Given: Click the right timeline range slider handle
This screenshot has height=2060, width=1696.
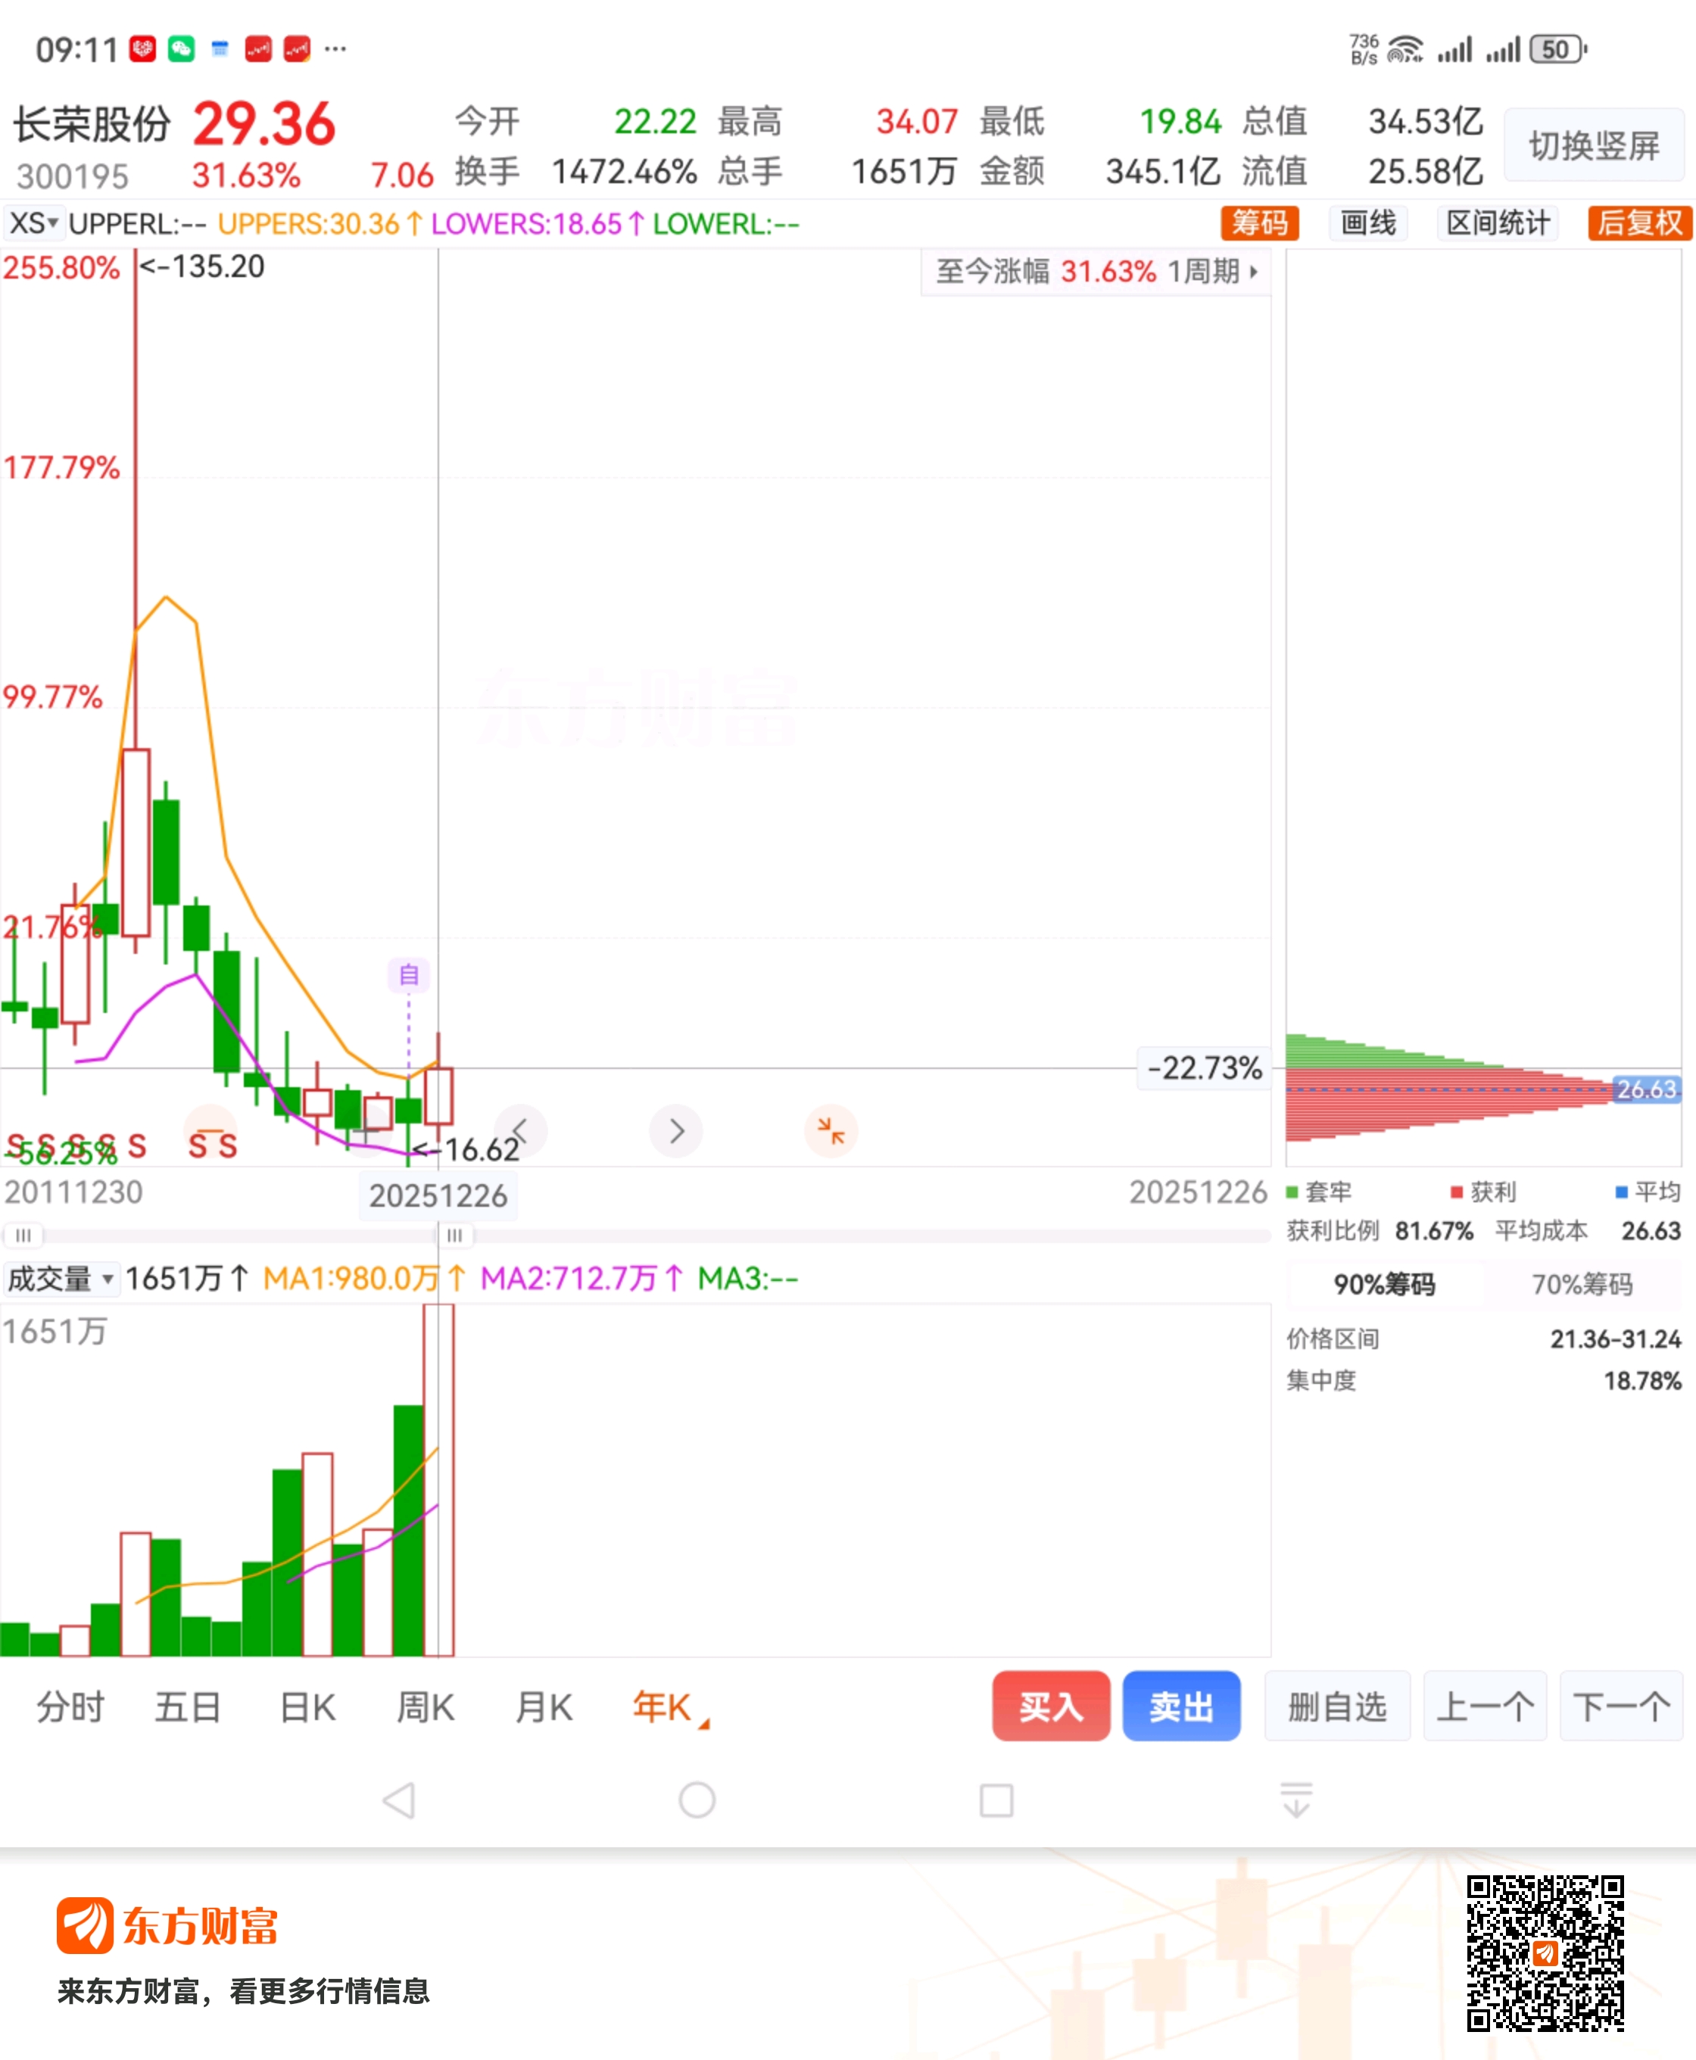Looking at the screenshot, I should (x=454, y=1236).
